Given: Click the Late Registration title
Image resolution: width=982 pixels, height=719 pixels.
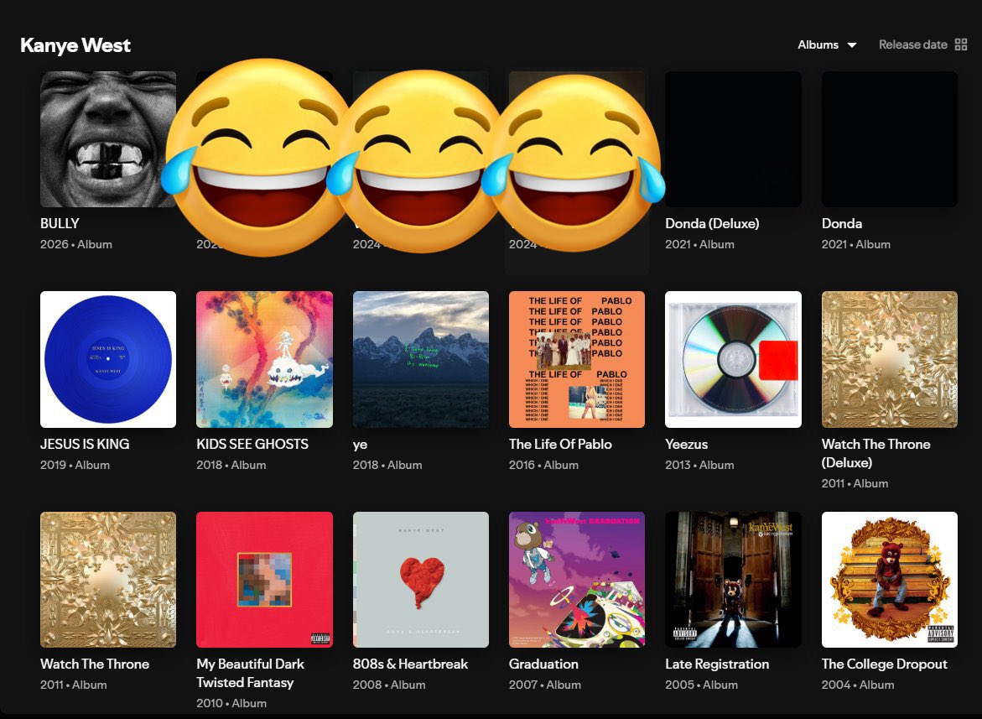Looking at the screenshot, I should coord(717,664).
